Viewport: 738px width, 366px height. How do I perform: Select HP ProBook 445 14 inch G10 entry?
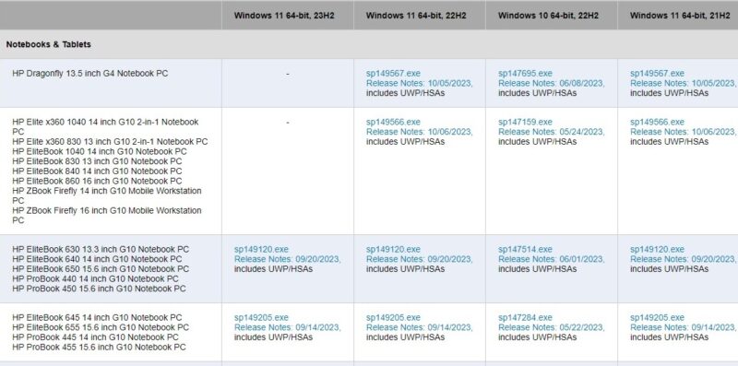(x=96, y=337)
